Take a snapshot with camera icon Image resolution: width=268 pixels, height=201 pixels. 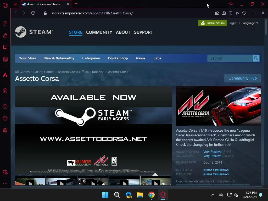click(x=224, y=13)
